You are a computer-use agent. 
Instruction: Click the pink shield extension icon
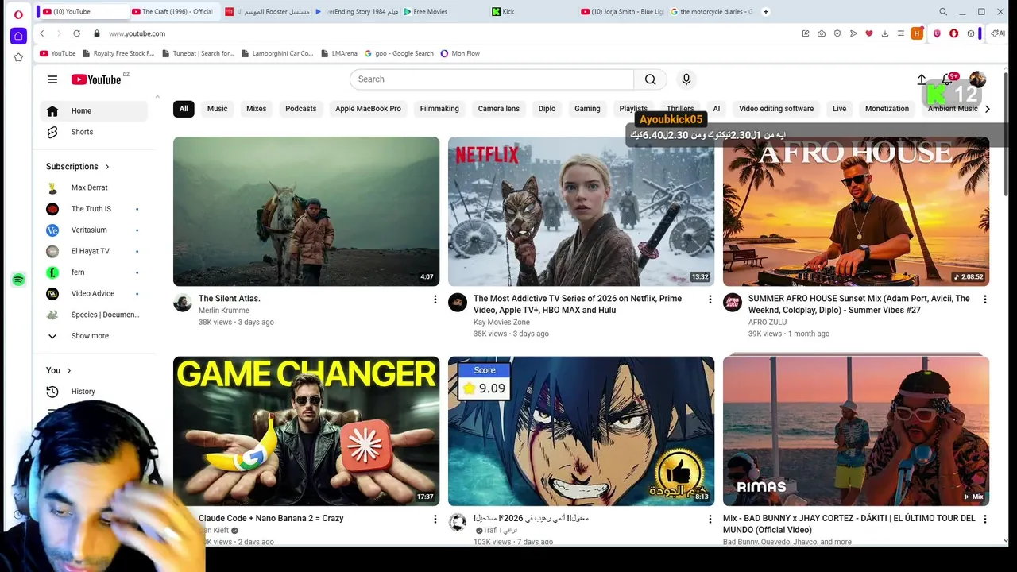(937, 33)
